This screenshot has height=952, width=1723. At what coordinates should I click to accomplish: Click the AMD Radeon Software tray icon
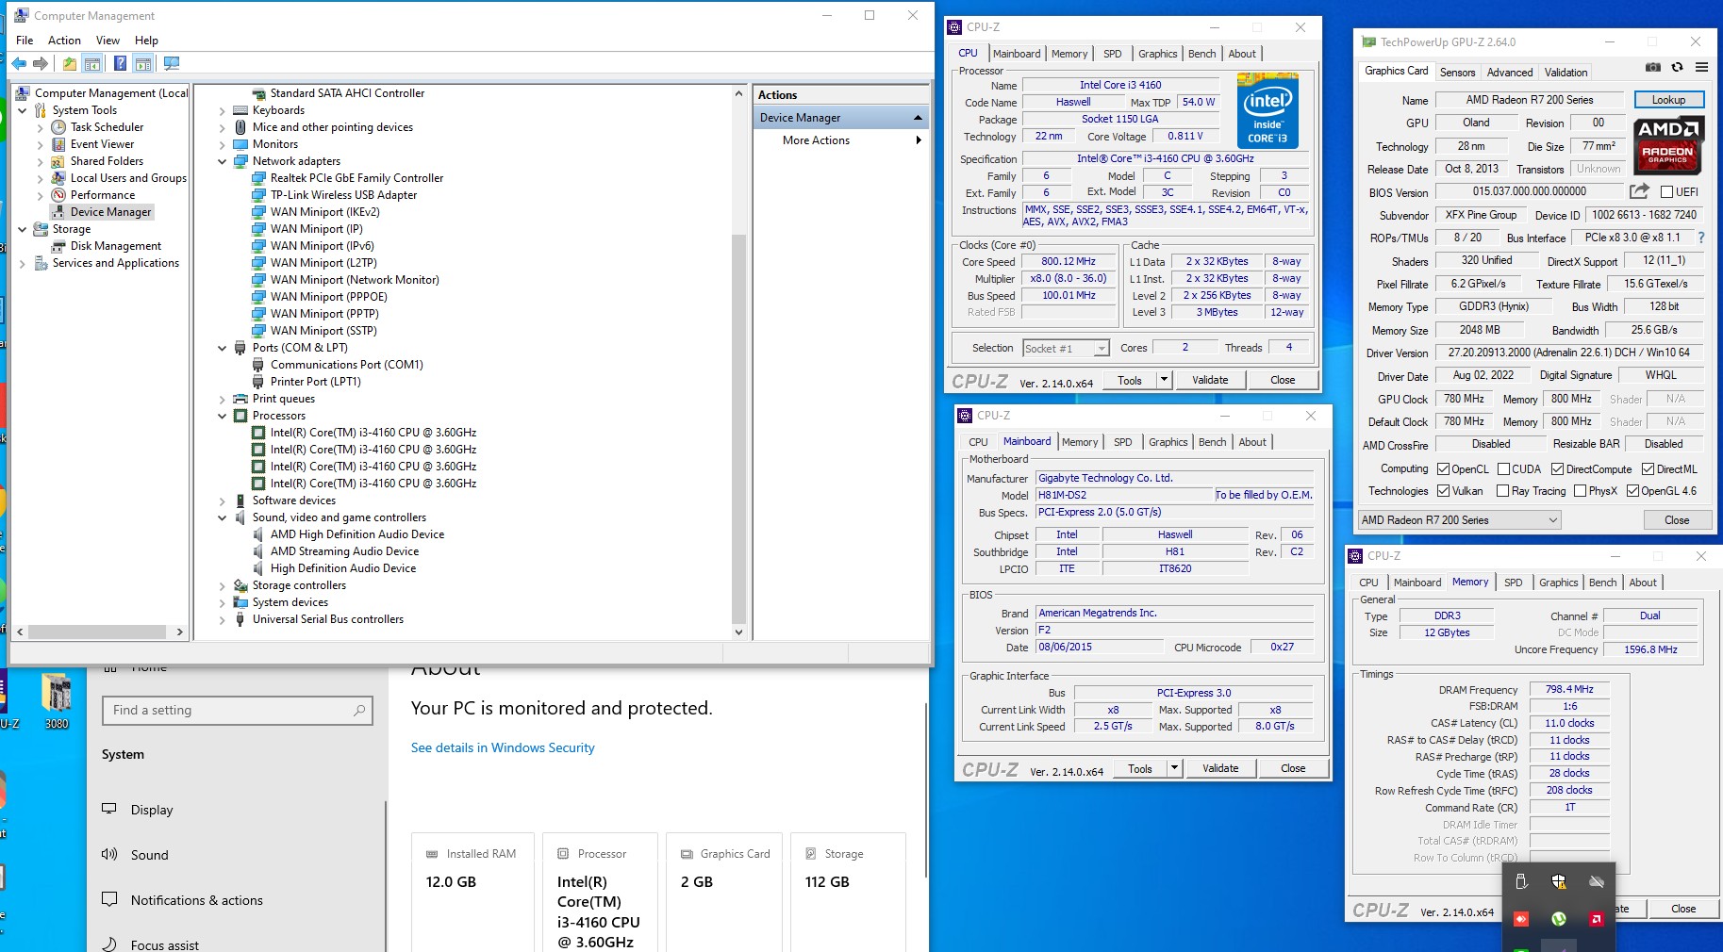[1596, 919]
